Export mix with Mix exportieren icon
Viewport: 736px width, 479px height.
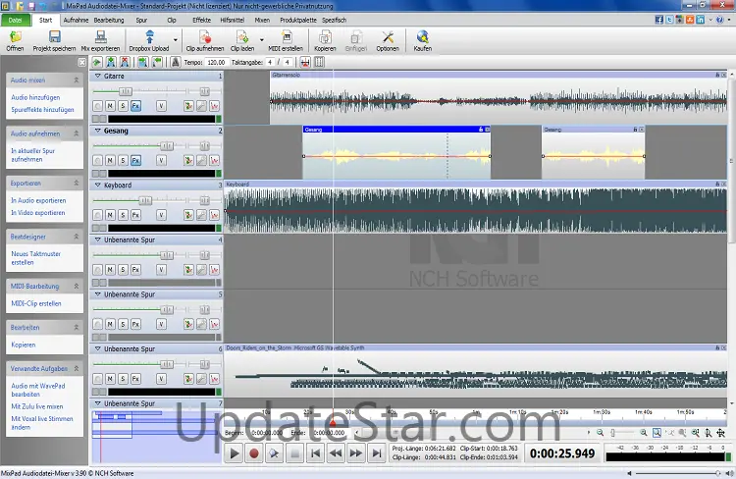point(100,40)
